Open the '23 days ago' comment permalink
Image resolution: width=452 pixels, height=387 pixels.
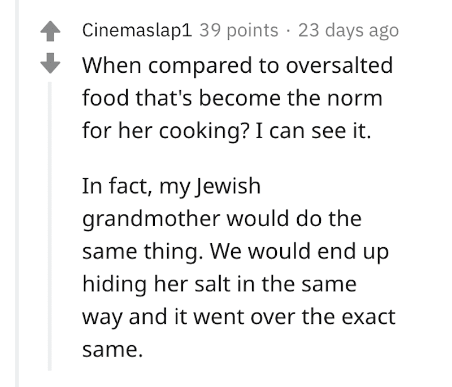tap(349, 30)
